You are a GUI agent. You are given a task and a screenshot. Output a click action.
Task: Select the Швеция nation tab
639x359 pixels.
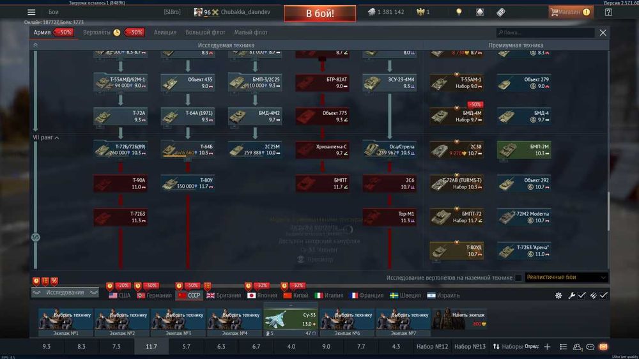tap(406, 295)
